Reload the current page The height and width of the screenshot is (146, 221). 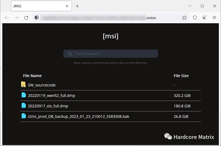tap(26, 18)
